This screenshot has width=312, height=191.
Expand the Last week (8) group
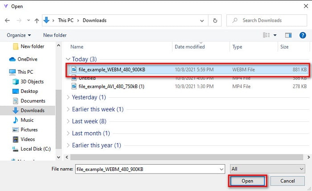click(x=68, y=121)
